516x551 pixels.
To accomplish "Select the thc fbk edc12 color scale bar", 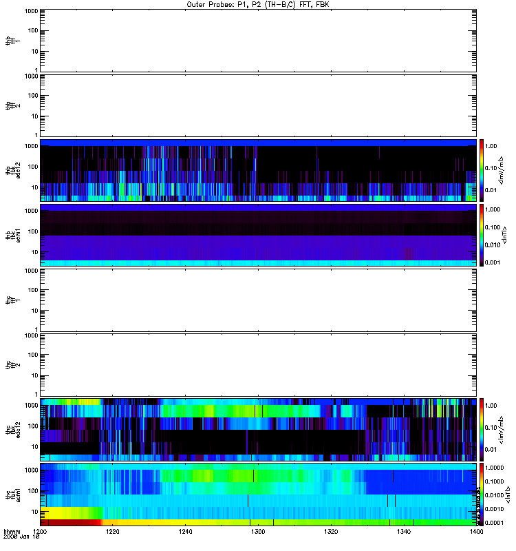I will pos(482,429).
